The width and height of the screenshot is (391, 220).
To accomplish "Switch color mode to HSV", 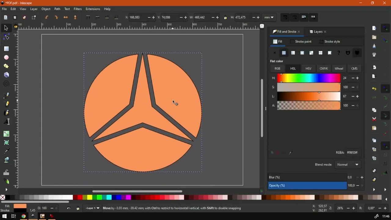I will pyautogui.click(x=308, y=68).
